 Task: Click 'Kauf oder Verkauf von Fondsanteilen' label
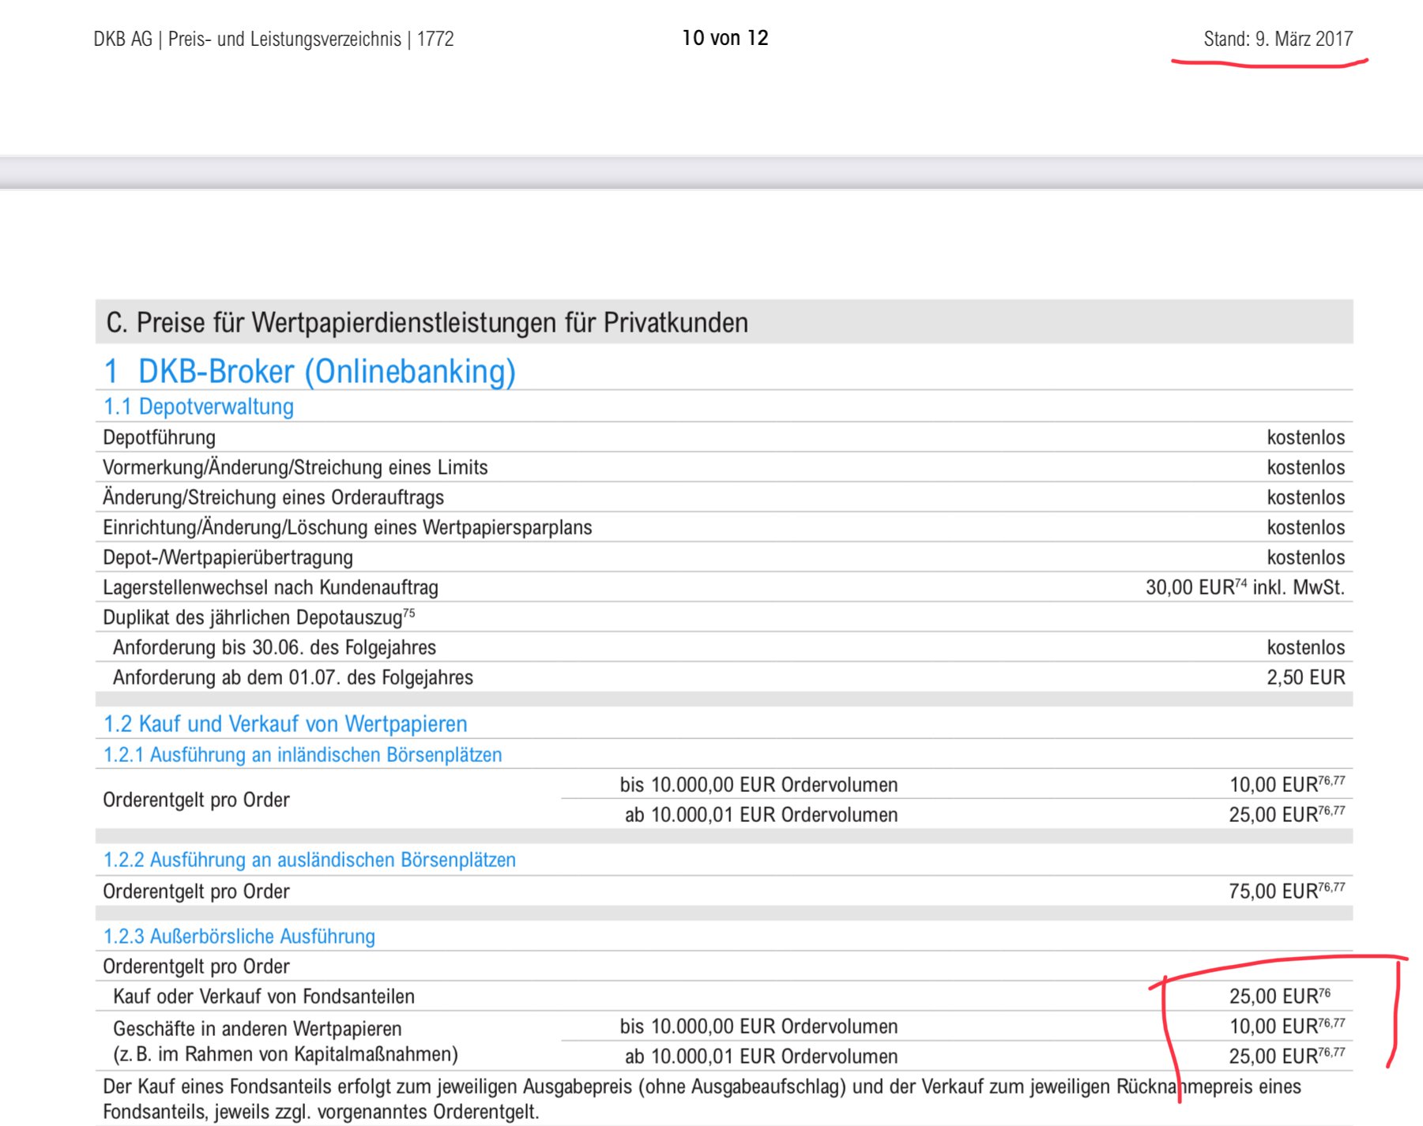tap(264, 996)
